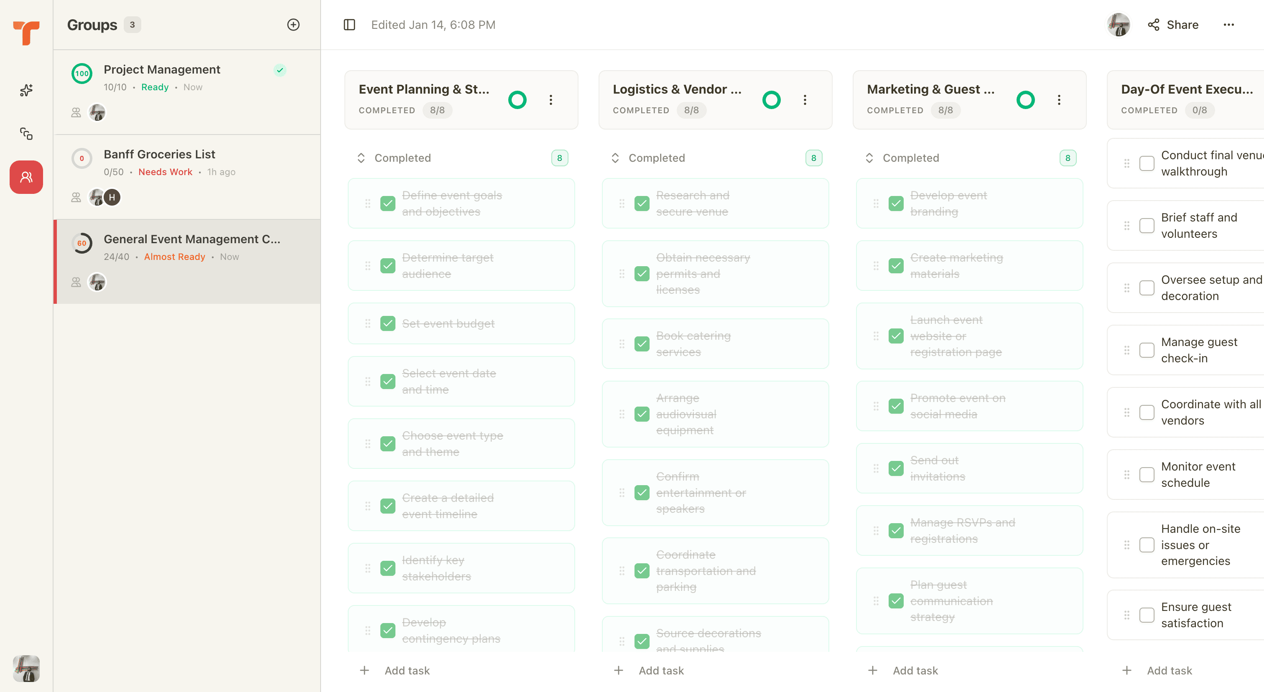
Task: Open the linked shapes sidebar icon
Action: (x=26, y=133)
